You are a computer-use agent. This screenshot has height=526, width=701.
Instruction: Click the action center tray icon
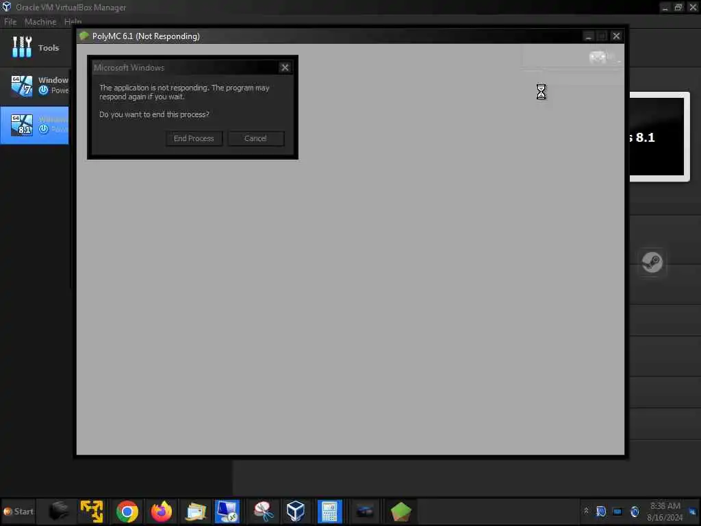[x=693, y=511]
